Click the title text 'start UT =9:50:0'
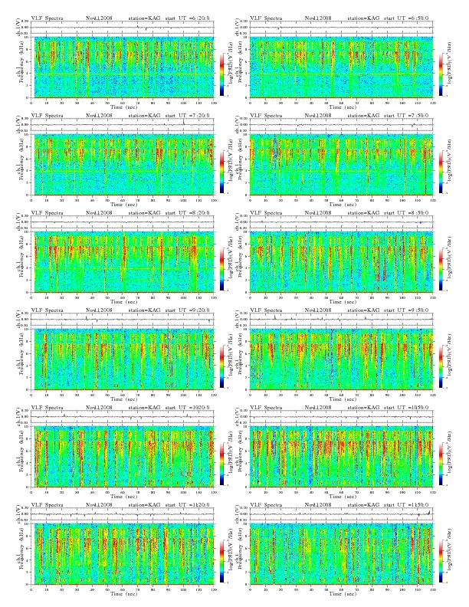This screenshot has width=469, height=607. [406, 310]
